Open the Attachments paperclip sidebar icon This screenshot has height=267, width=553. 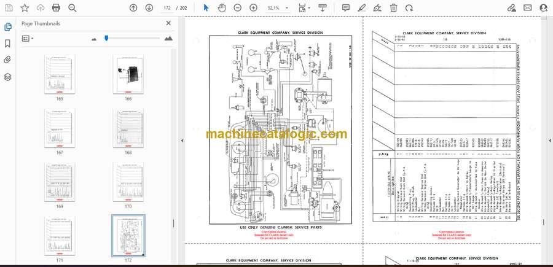click(x=7, y=60)
